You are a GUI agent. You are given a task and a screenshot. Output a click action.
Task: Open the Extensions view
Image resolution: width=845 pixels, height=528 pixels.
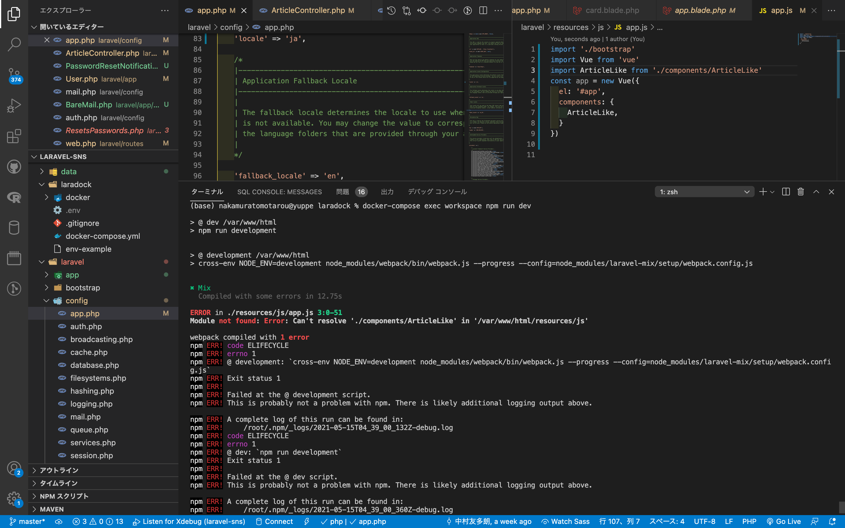pos(14,136)
